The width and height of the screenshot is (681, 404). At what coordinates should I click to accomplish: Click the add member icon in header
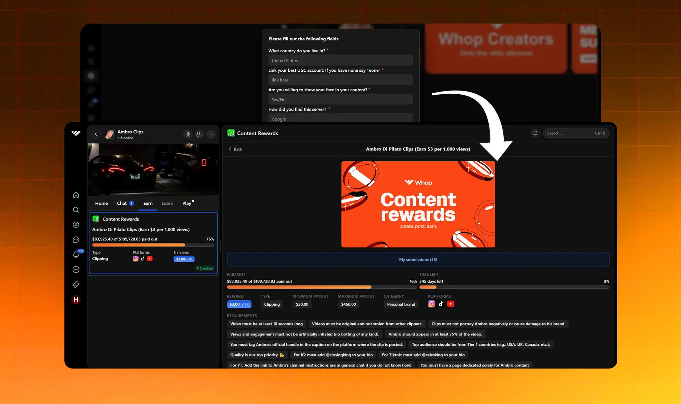click(199, 134)
